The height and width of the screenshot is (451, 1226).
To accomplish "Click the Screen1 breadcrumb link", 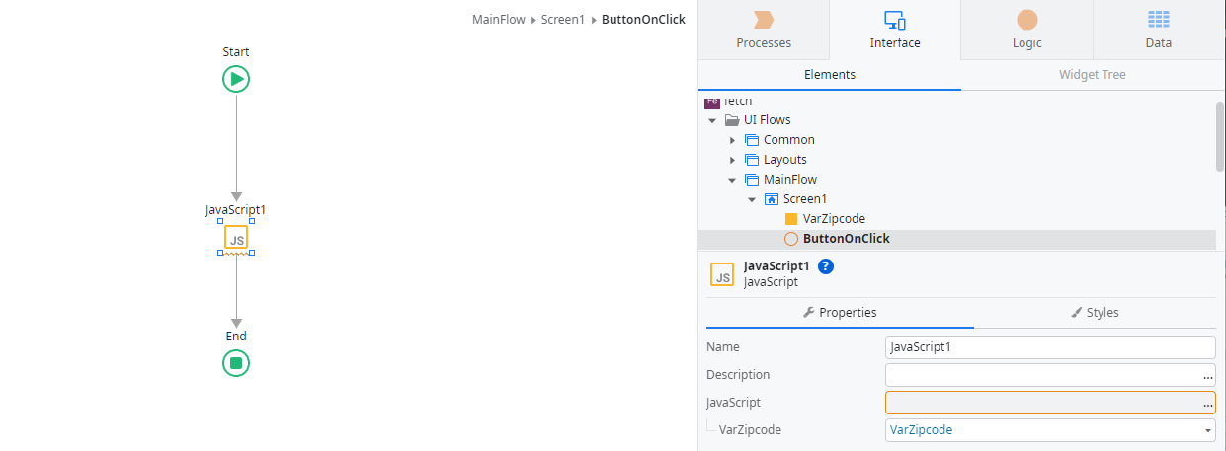I will [563, 19].
